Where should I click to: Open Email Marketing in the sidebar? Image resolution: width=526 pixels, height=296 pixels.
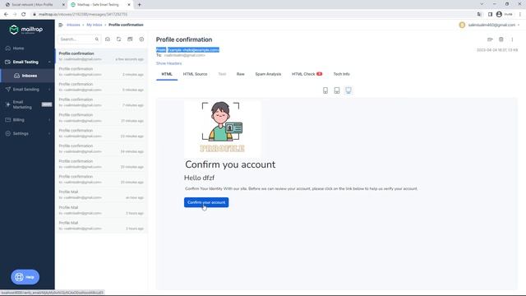27,104
